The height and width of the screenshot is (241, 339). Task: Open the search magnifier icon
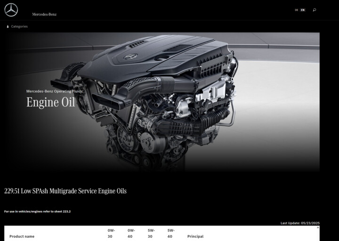click(315, 10)
